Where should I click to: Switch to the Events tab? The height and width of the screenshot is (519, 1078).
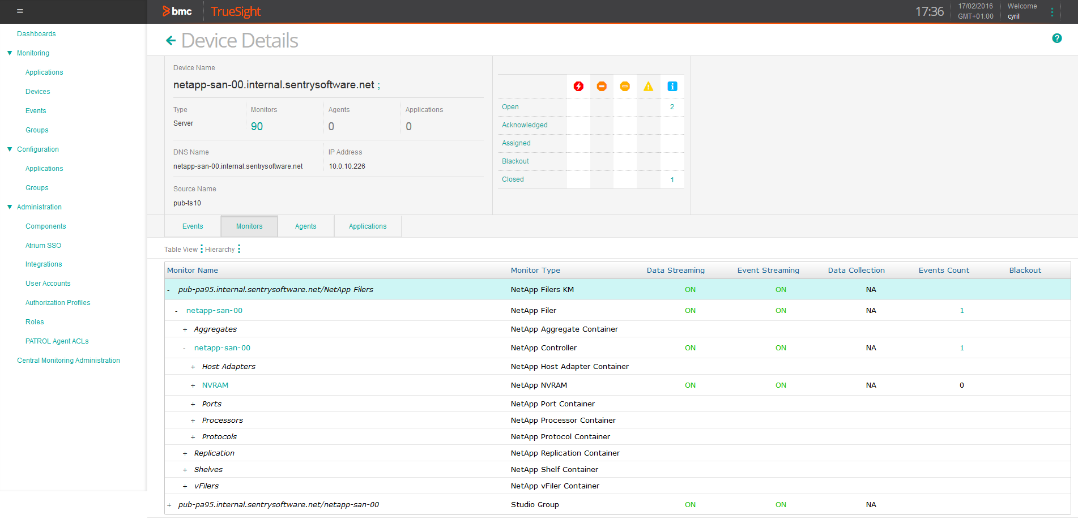[x=193, y=226]
